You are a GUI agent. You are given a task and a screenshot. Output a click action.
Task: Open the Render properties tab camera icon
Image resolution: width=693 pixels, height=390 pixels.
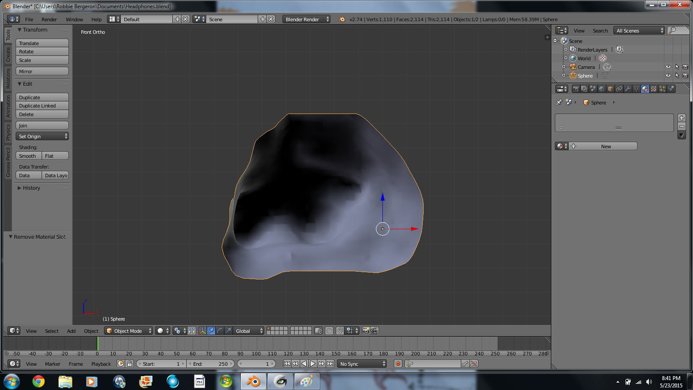[x=576, y=89]
